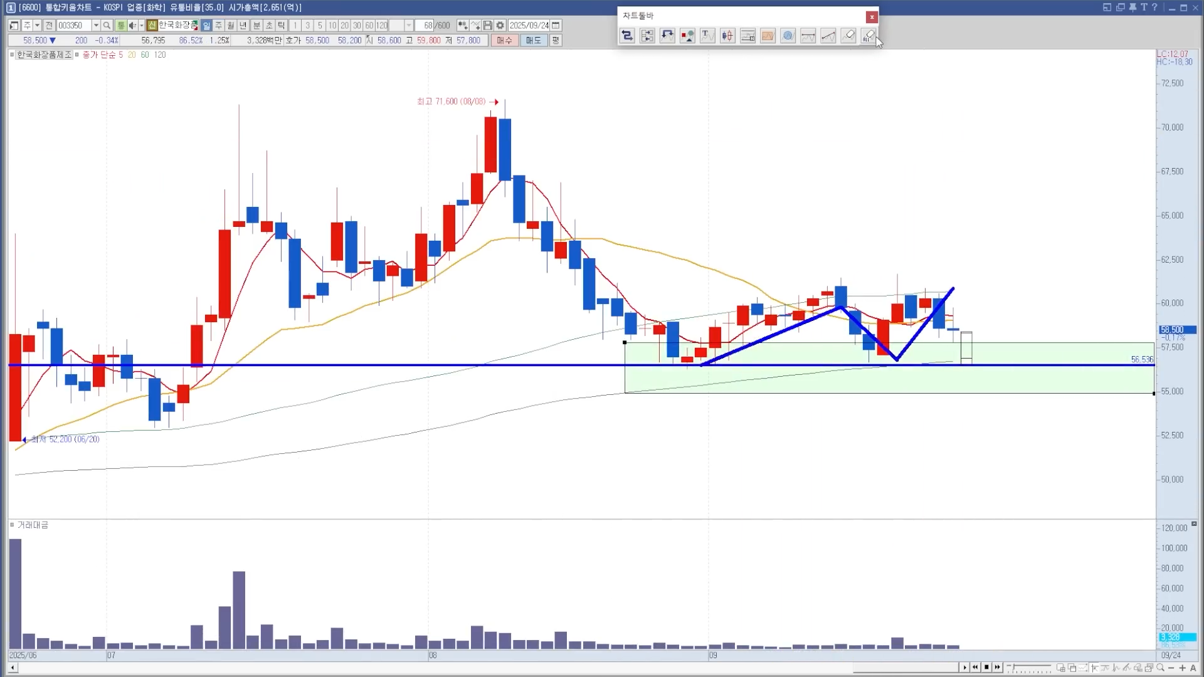
Task: Click the 매수 buy button
Action: point(504,40)
